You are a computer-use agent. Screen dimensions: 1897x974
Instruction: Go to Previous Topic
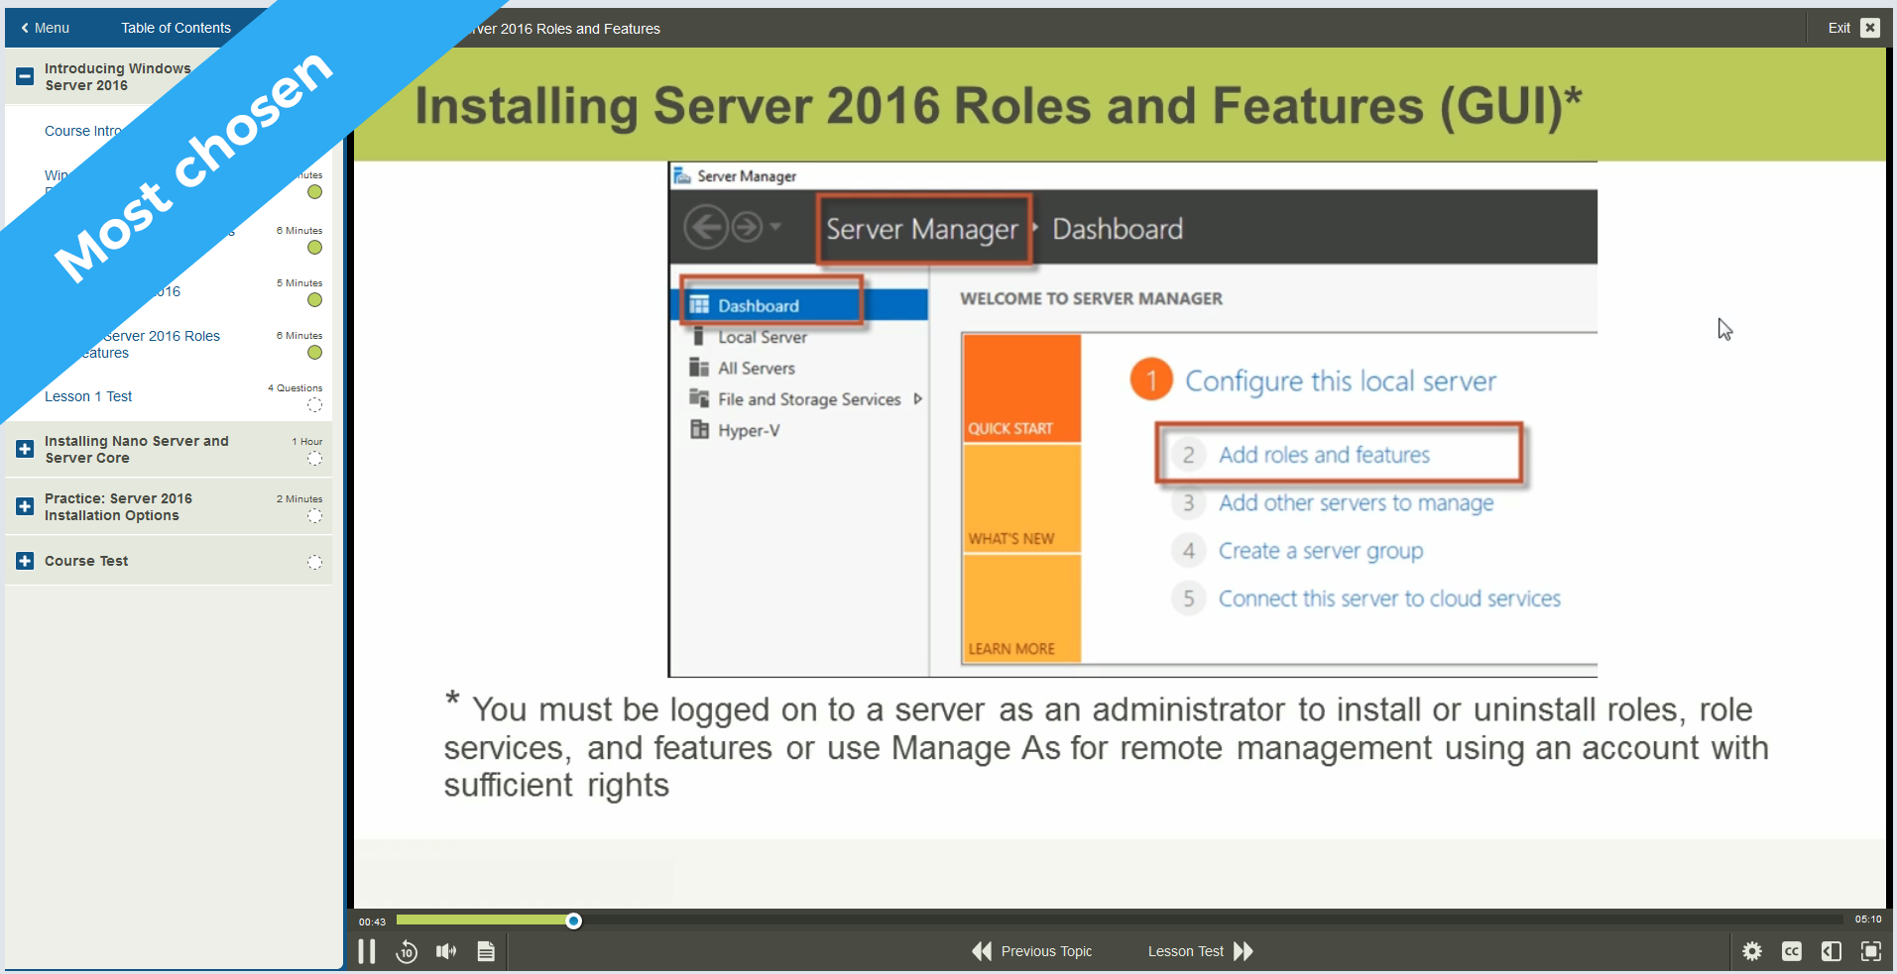point(1031,951)
